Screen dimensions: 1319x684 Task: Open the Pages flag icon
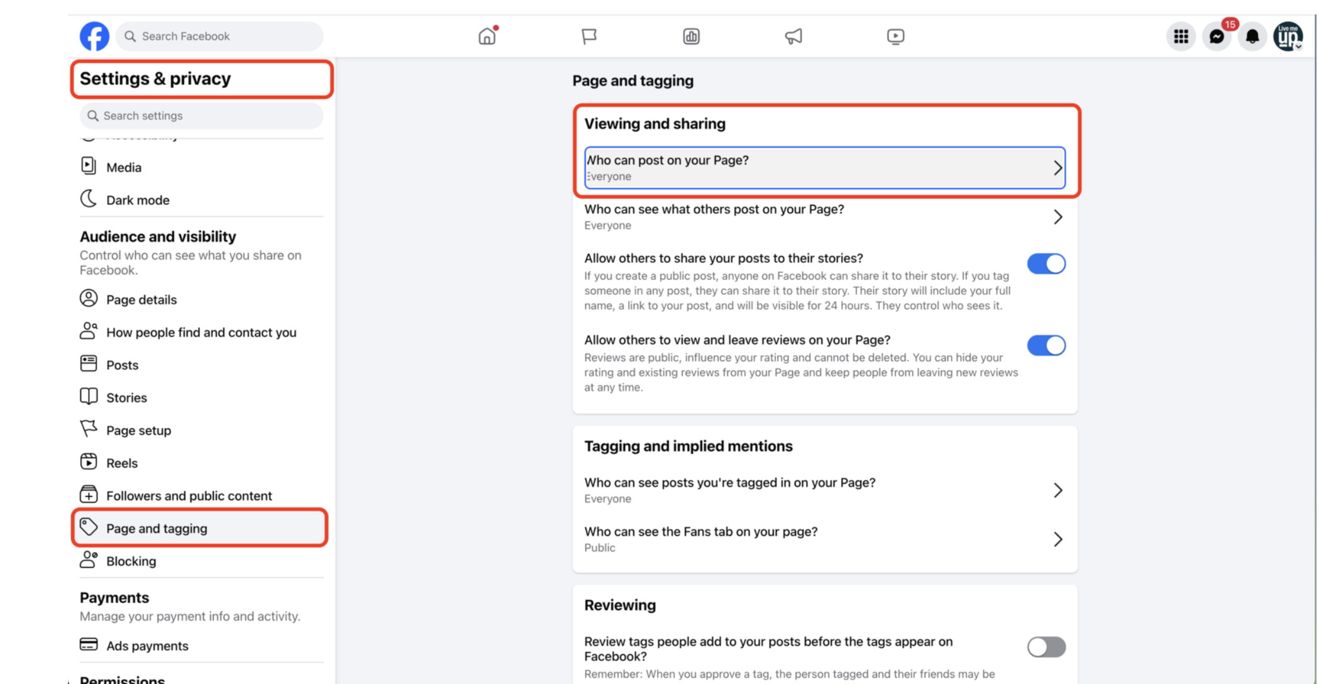pyautogui.click(x=589, y=36)
